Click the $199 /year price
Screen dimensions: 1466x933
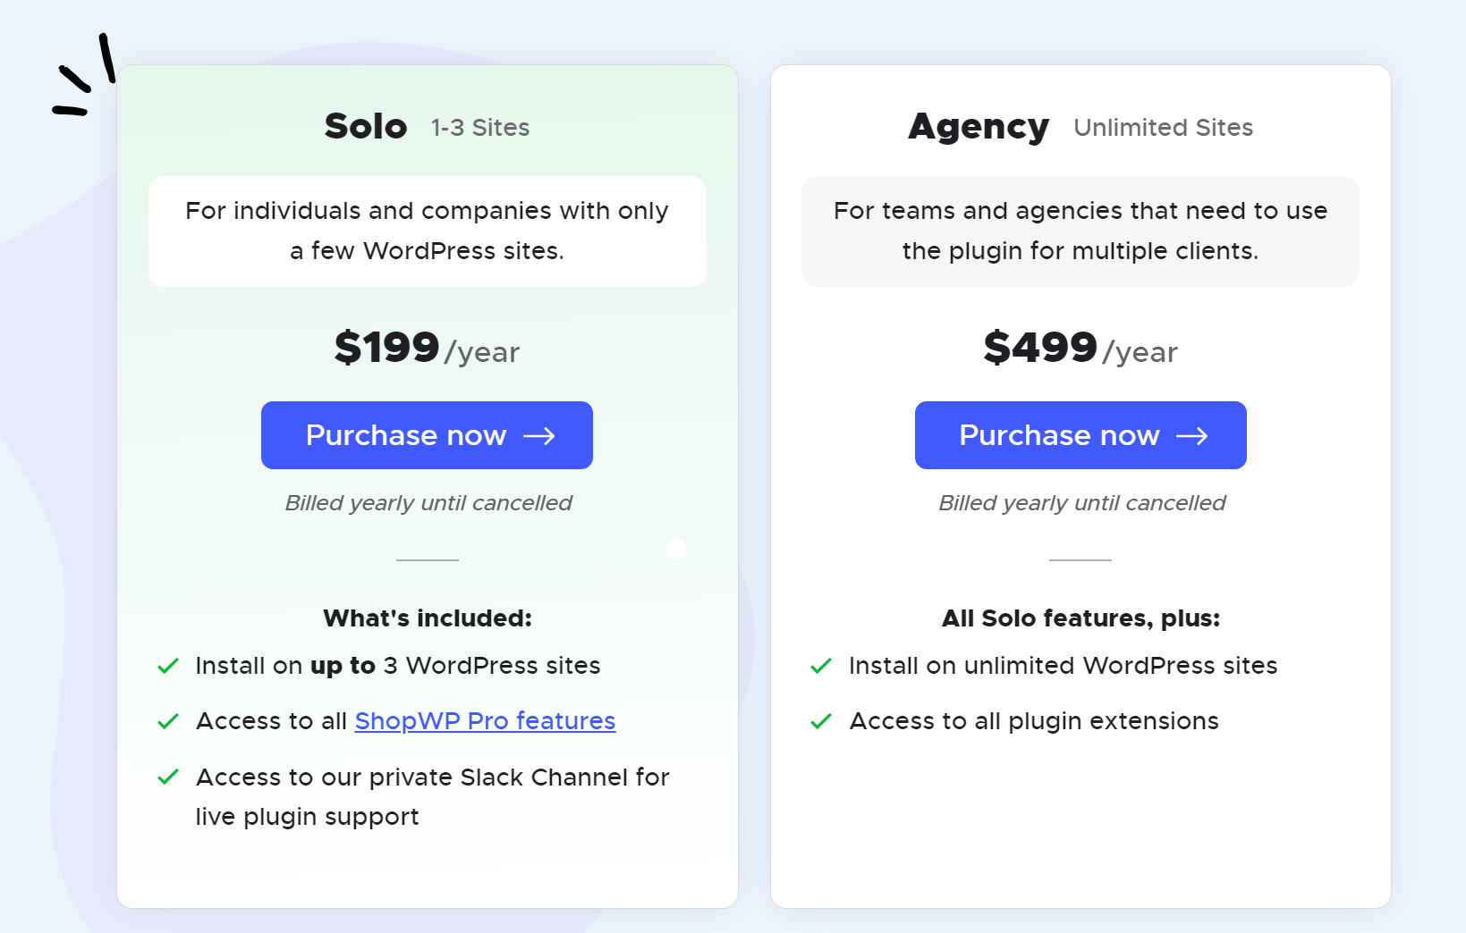427,348
